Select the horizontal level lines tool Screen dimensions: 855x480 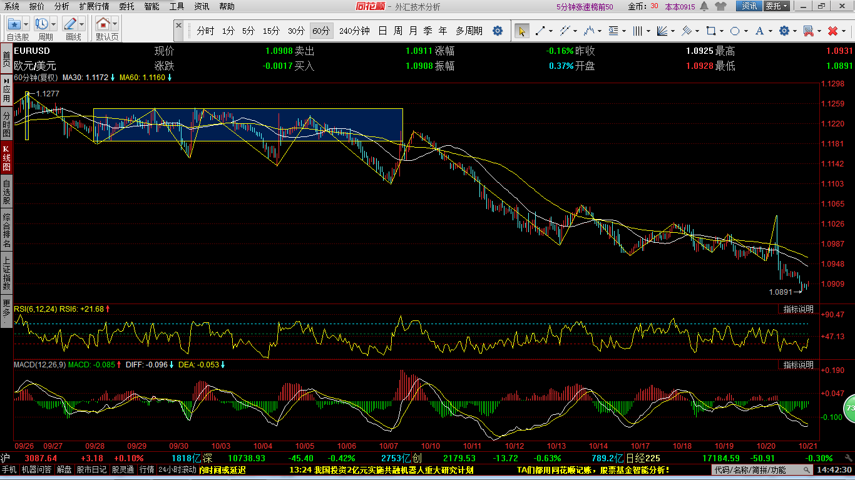[x=613, y=31]
